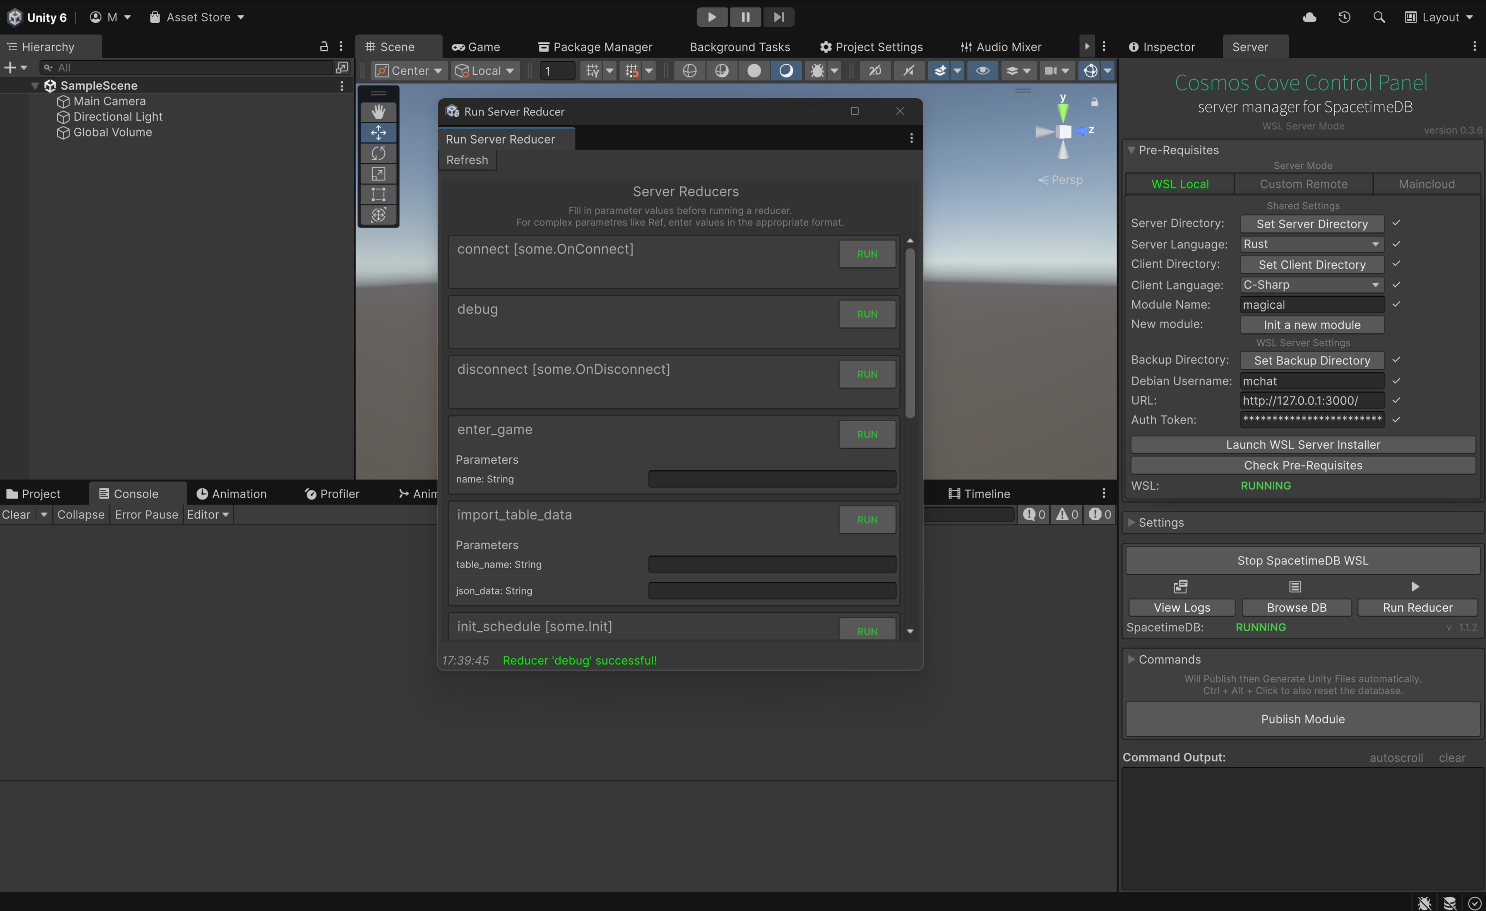Open Client Language C-Sharp dropdown

[1312, 285]
